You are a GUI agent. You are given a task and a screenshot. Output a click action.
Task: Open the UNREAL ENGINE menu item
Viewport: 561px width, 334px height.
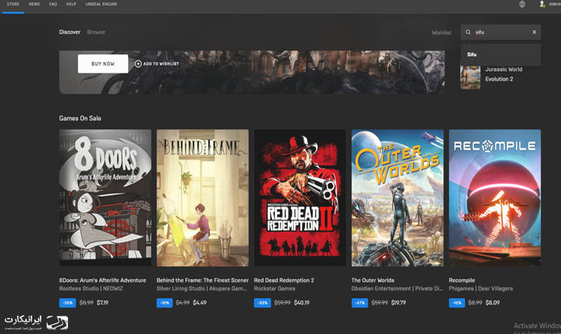coord(101,4)
